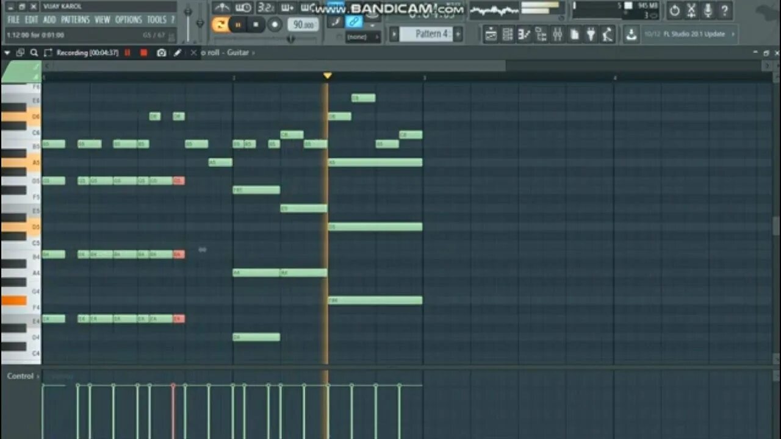Click the A5 piano key
Image resolution: width=781 pixels, height=439 pixels.
(x=21, y=163)
